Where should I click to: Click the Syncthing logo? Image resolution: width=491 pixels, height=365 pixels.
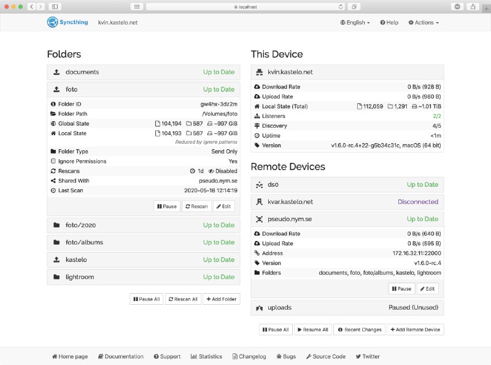[52, 22]
